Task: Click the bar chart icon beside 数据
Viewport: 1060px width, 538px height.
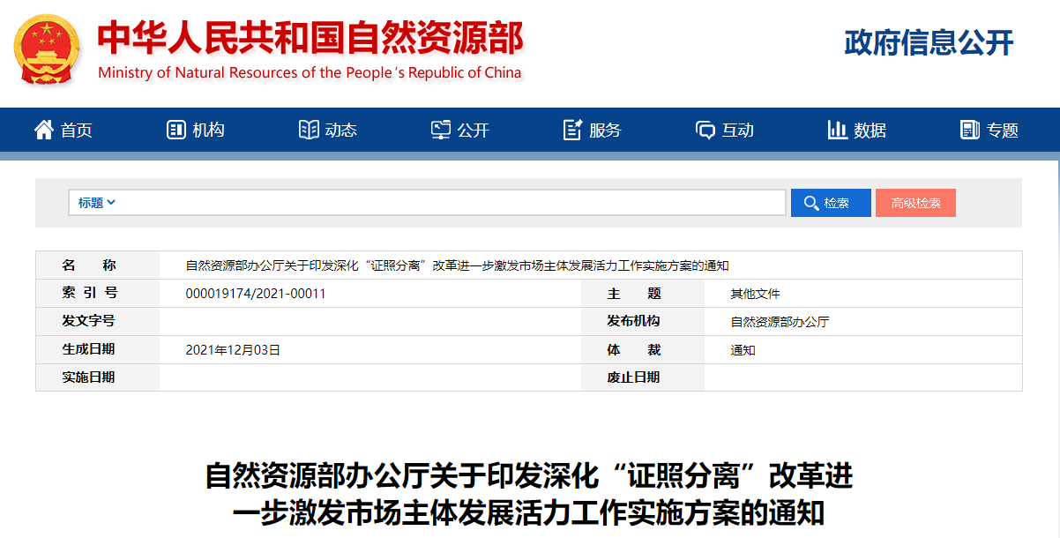Action: click(x=838, y=130)
